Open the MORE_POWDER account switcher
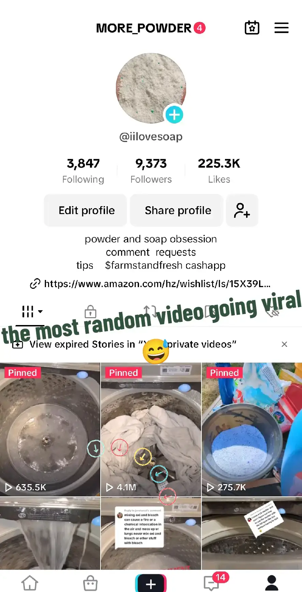 (151, 28)
